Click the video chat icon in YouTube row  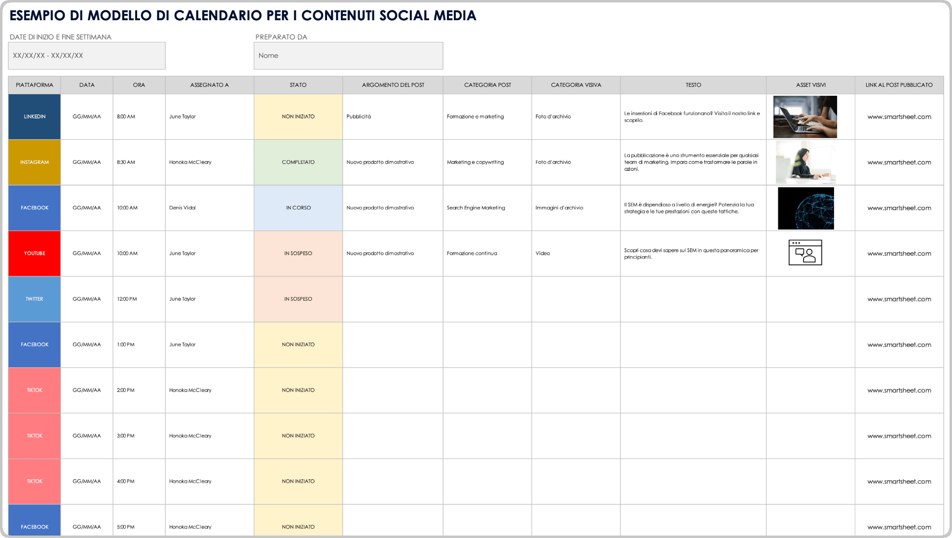pos(805,253)
